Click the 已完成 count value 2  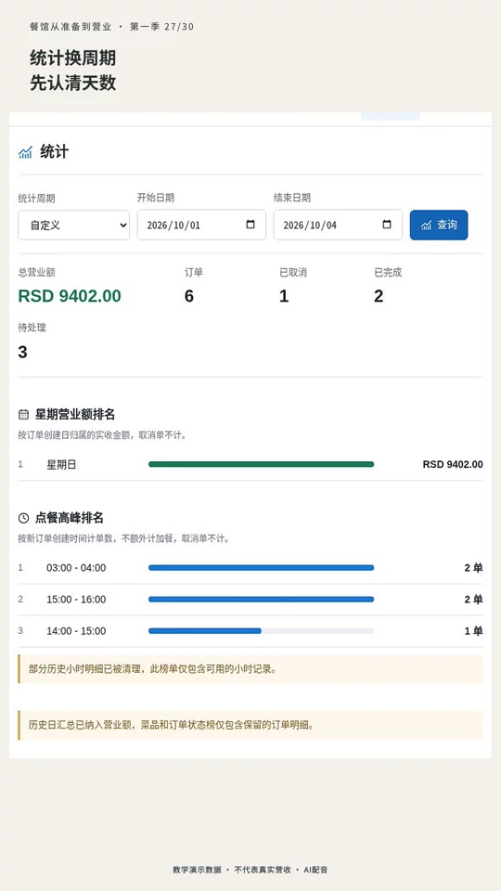[379, 296]
